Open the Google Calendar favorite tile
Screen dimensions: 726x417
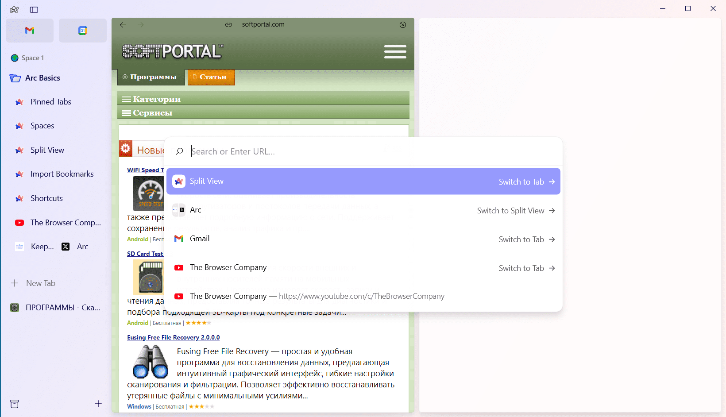pos(83,31)
